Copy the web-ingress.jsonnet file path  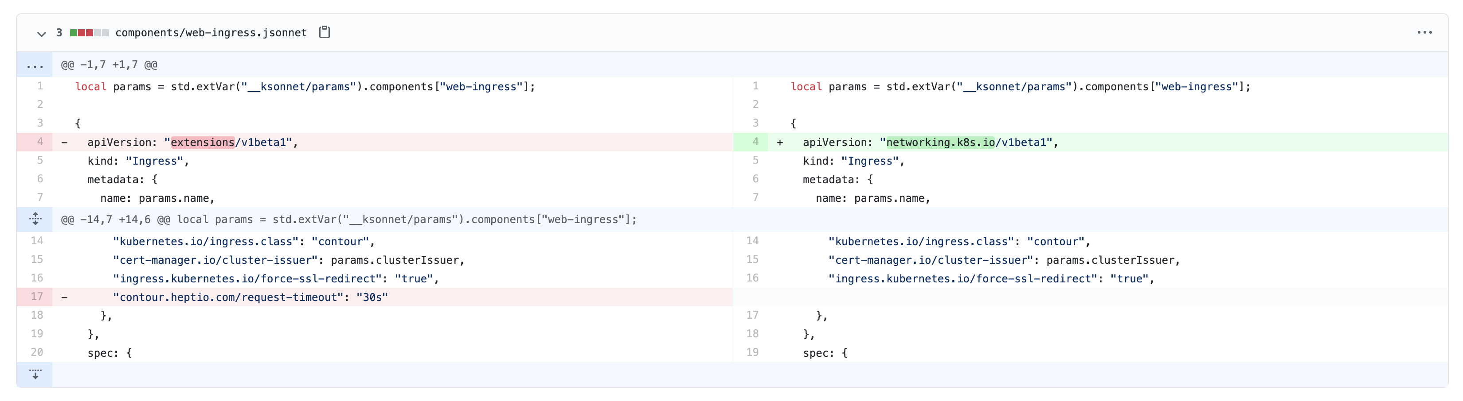click(324, 32)
